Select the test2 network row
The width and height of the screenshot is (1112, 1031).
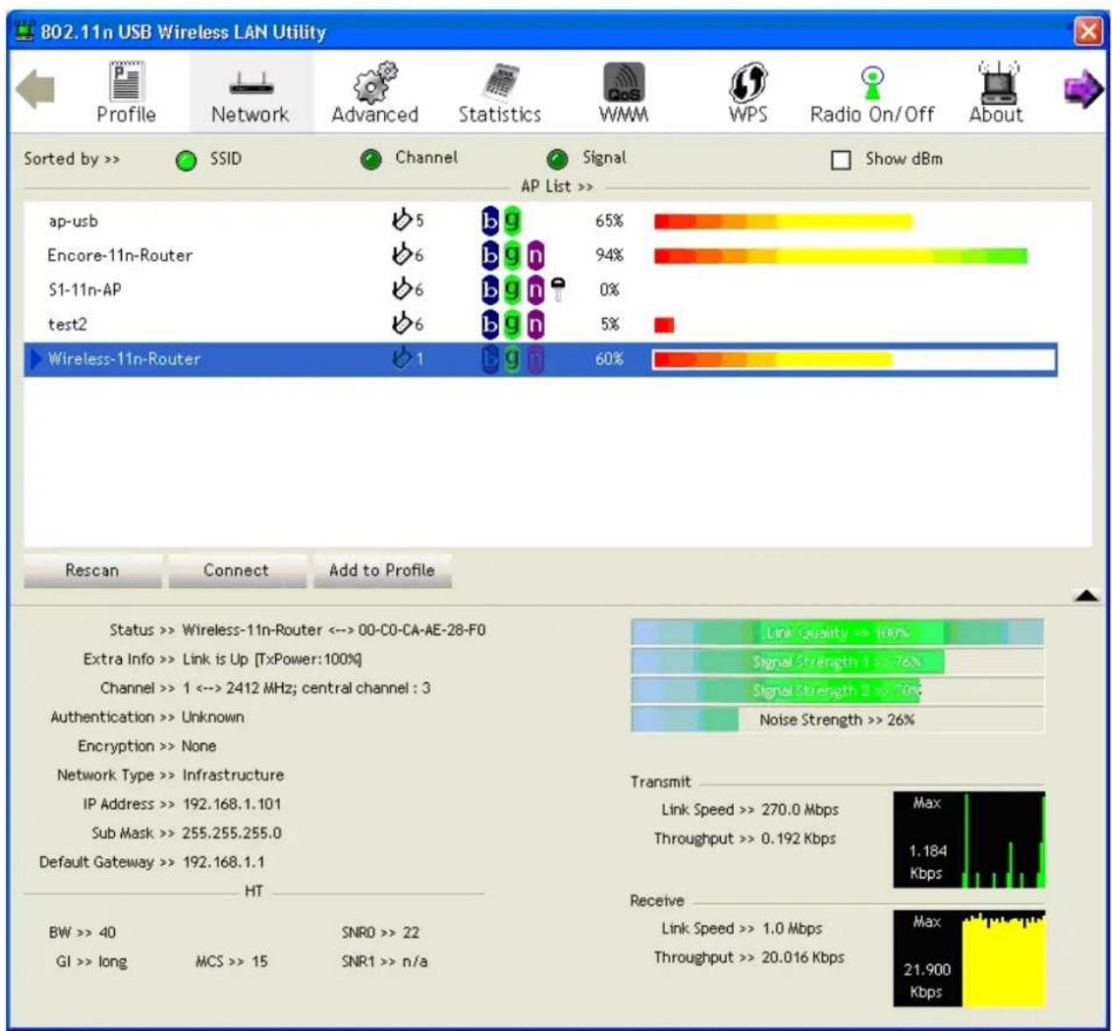(540, 324)
